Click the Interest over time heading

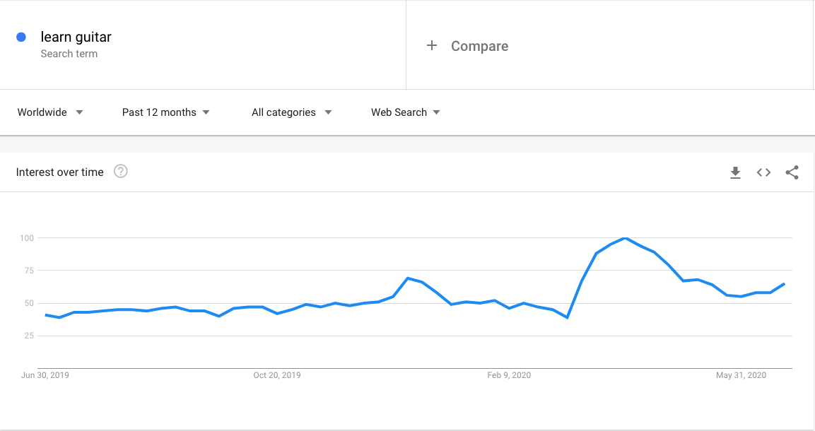tap(60, 172)
